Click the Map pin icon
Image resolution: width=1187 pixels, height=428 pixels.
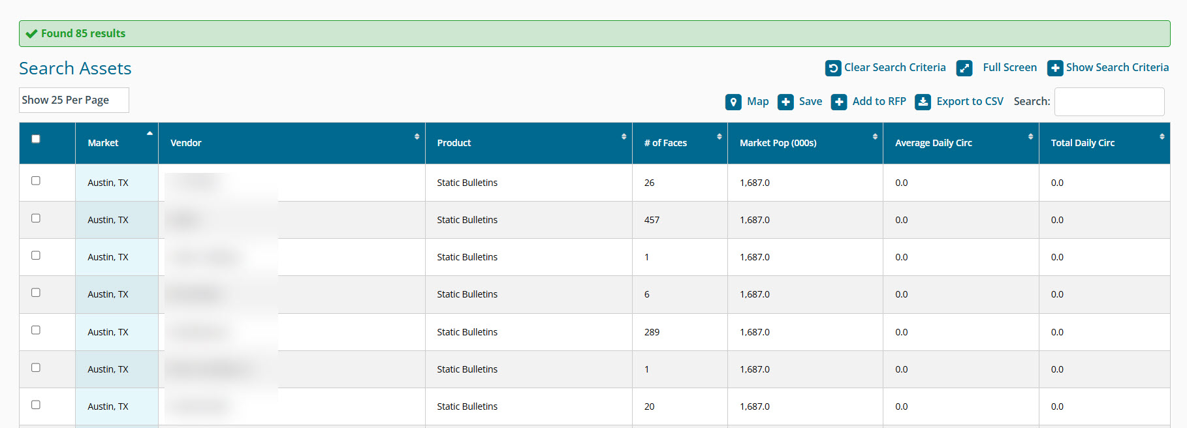(733, 102)
